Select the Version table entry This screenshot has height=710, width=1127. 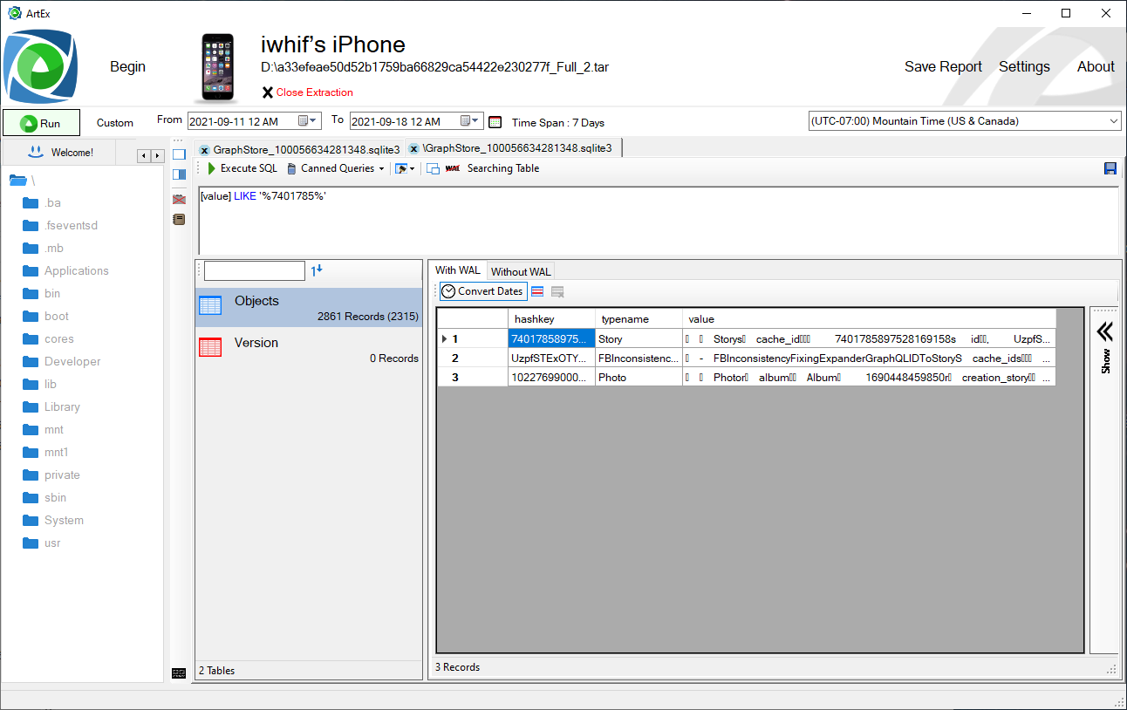(x=309, y=349)
